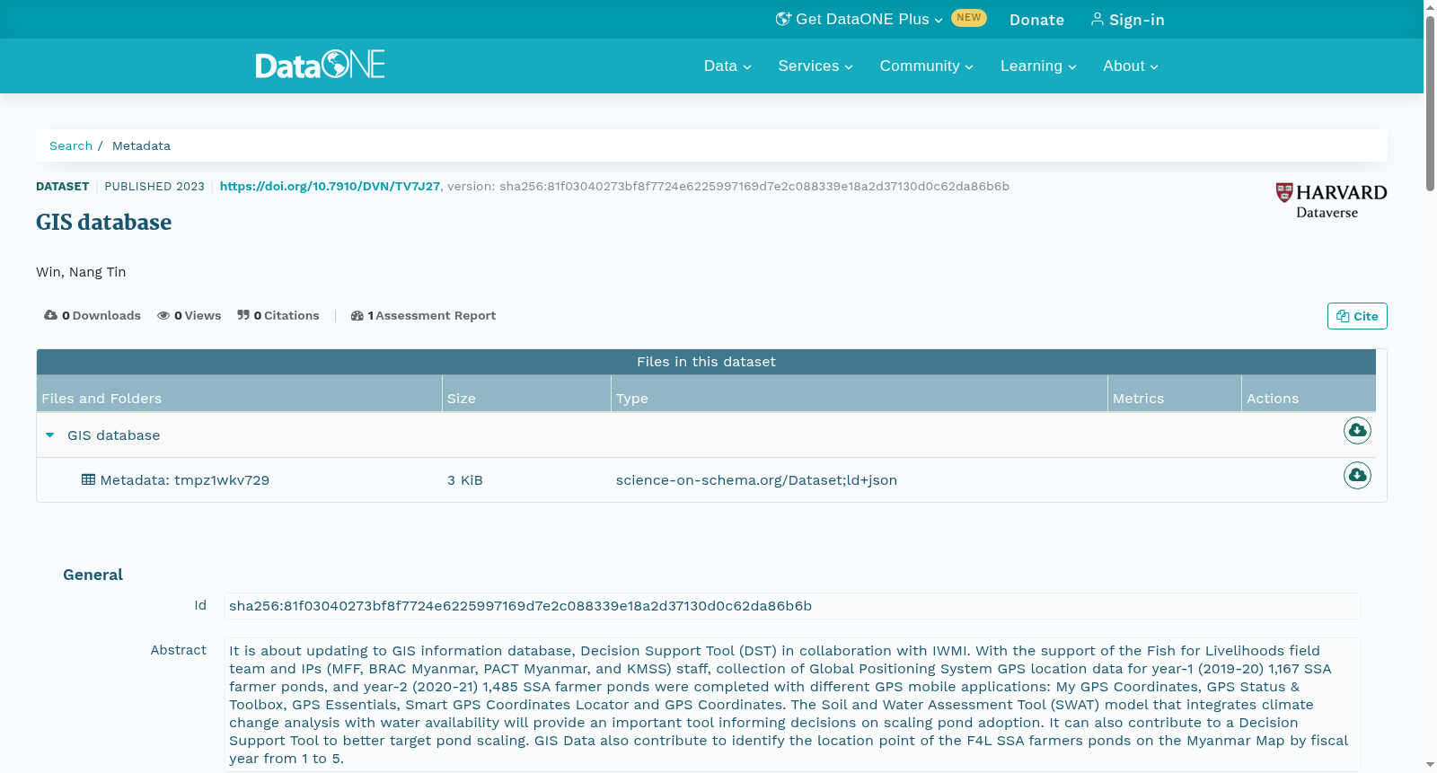This screenshot has width=1437, height=773.
Task: Click the science-on-schema.org/Dataset;ld+json type cell
Action: 756,480
